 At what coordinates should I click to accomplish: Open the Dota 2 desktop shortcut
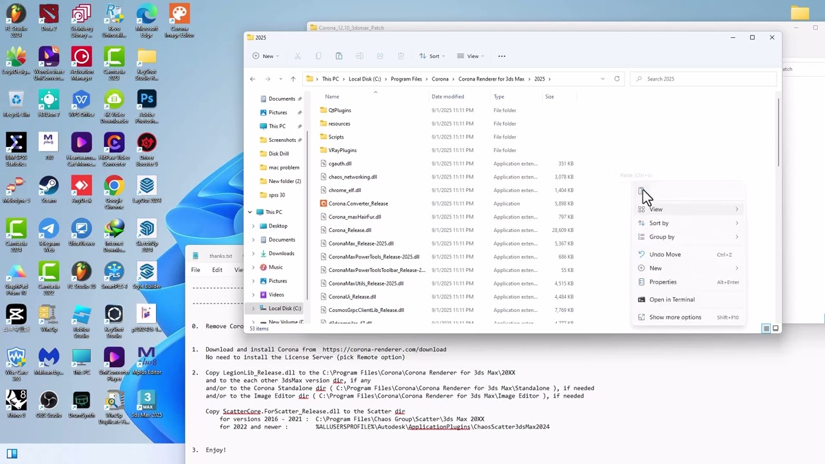tap(49, 21)
